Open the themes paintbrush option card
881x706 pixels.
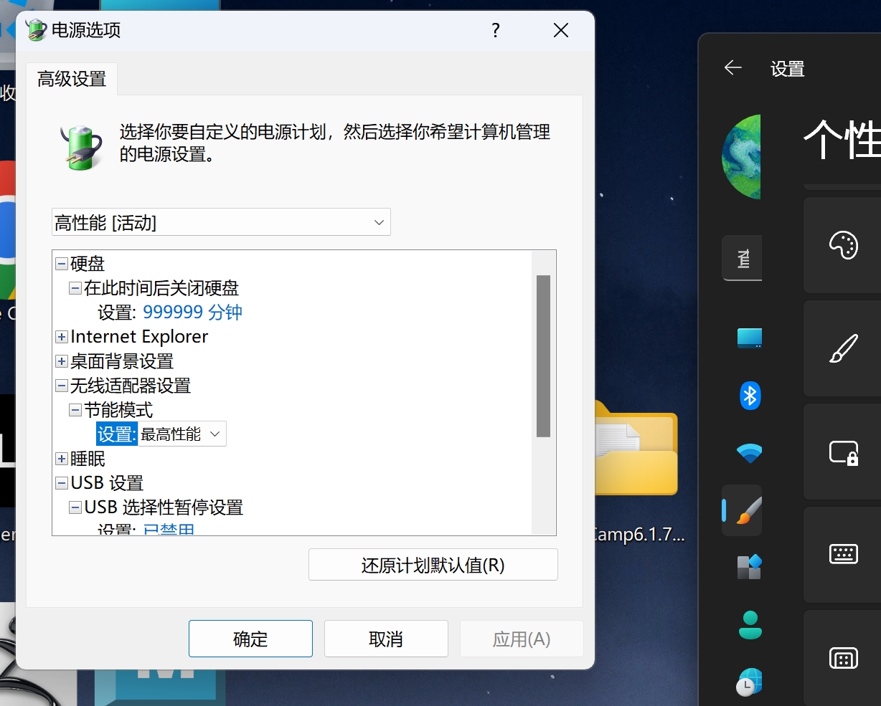[843, 349]
